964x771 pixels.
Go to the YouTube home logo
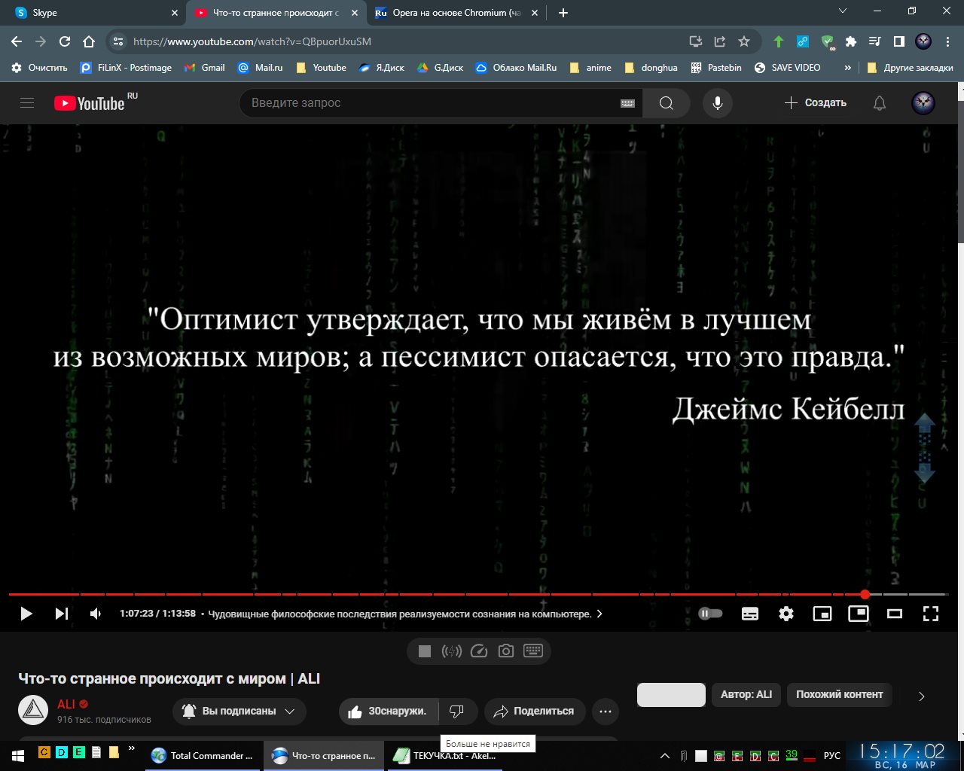pyautogui.click(x=89, y=103)
